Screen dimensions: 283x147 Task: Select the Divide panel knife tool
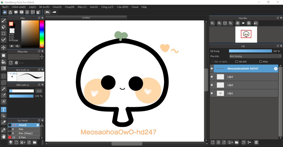pos(3,122)
